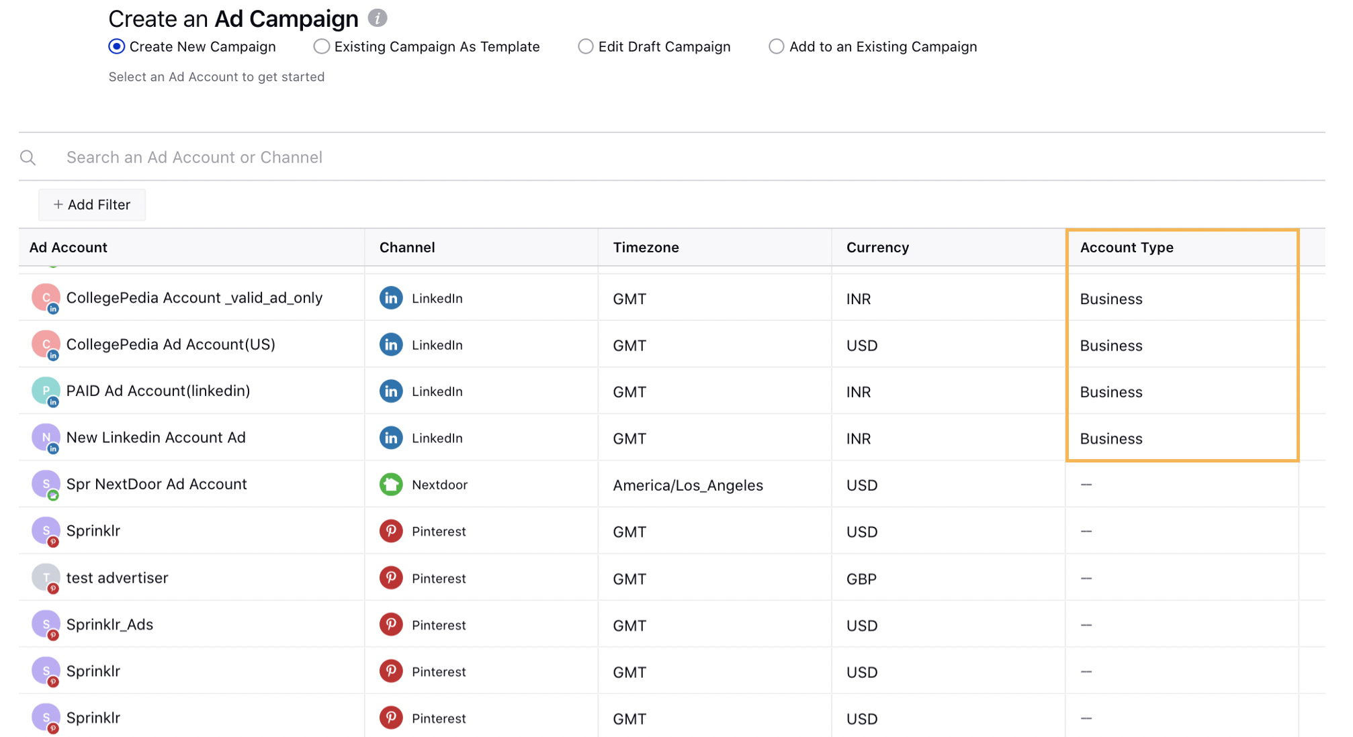Viewport: 1353px width, 737px height.
Task: Click the Add Filter button
Action: [x=92, y=205]
